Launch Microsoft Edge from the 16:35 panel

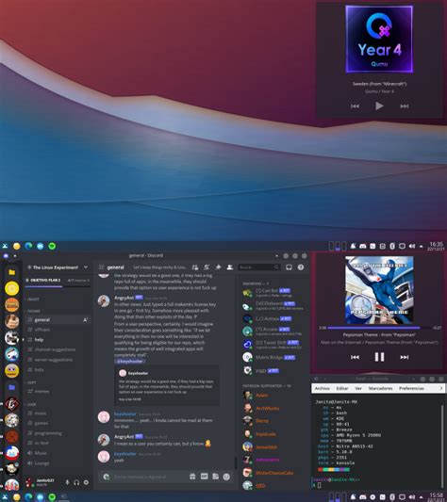[28, 246]
